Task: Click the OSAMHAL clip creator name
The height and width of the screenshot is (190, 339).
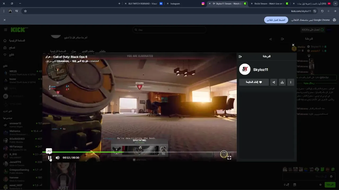Action: [63, 61]
